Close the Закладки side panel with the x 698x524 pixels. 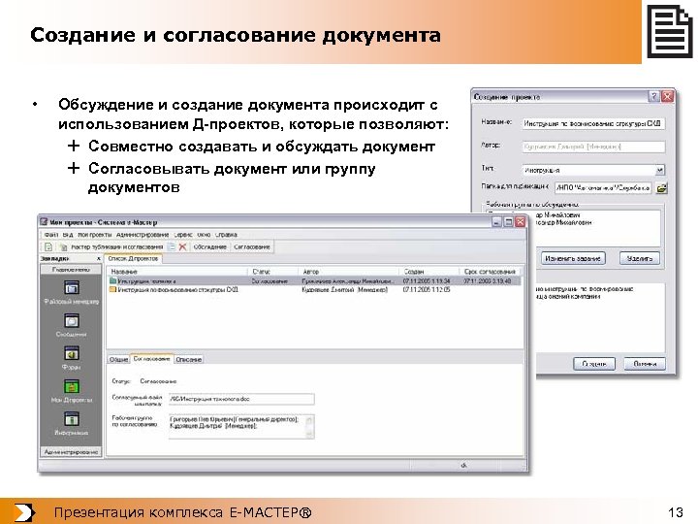tap(98, 258)
